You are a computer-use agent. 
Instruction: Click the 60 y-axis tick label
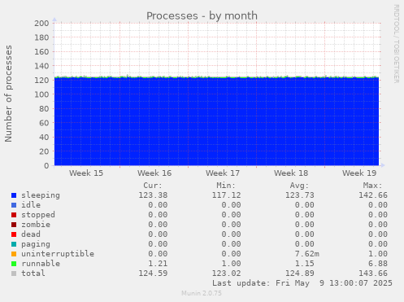[44, 123]
